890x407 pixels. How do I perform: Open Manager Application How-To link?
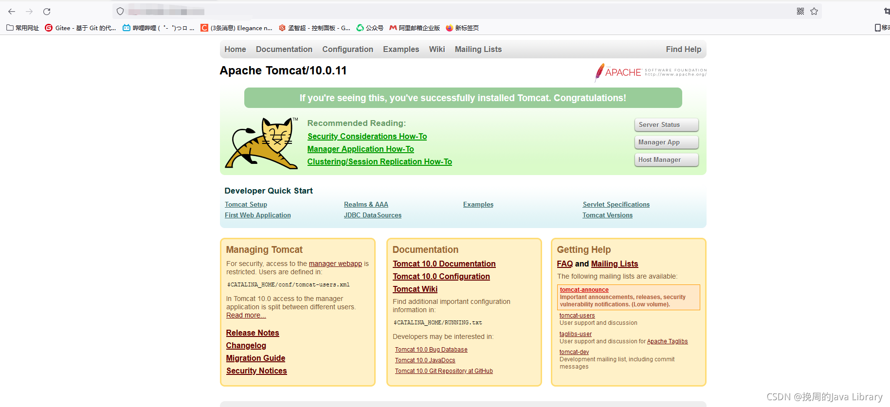tap(361, 149)
